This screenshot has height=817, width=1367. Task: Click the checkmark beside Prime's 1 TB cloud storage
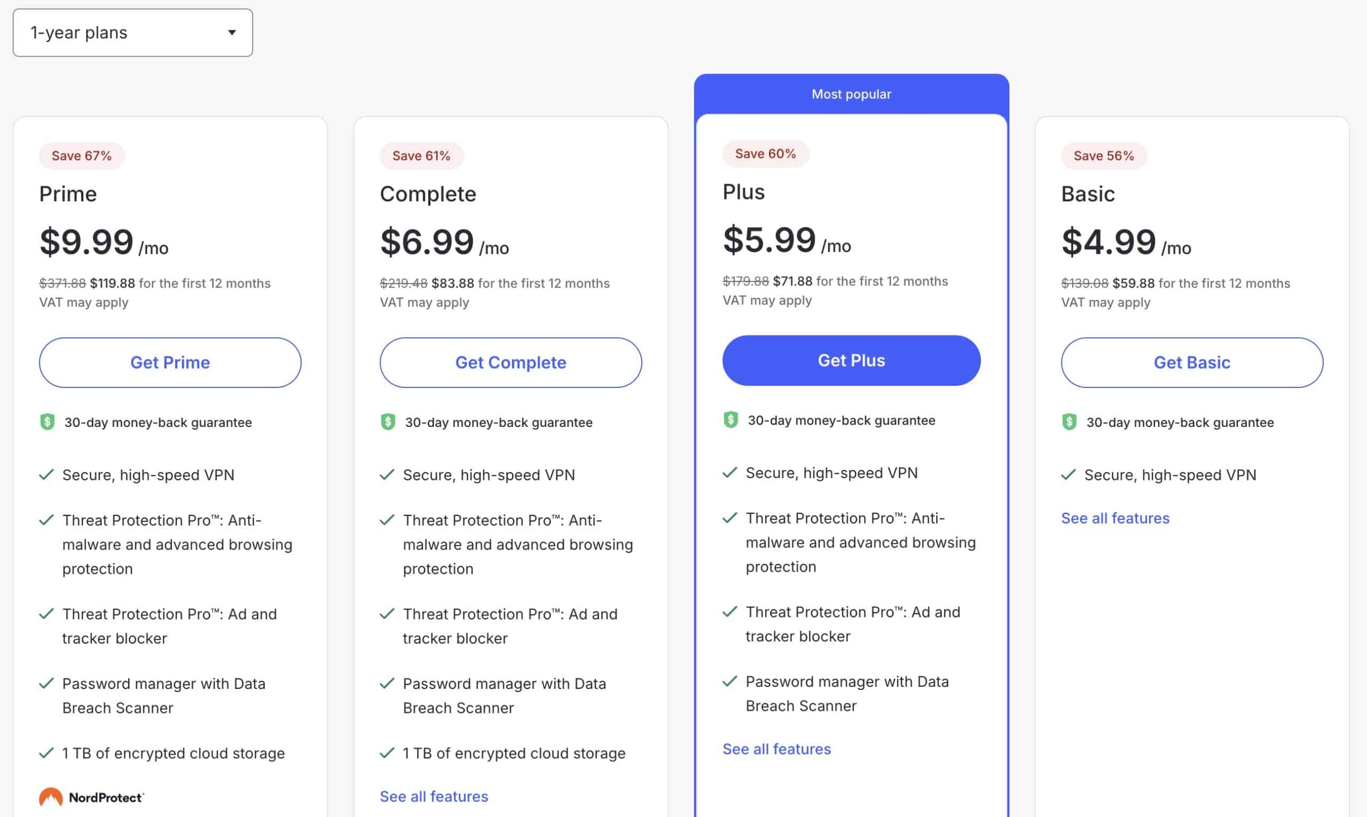[x=47, y=752]
